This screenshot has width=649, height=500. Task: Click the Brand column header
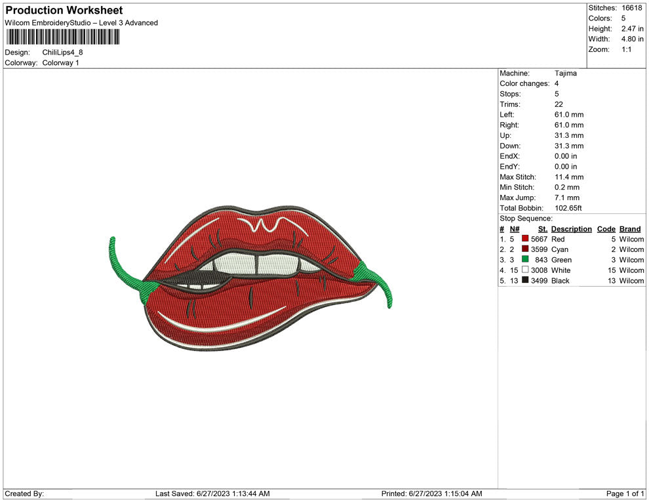pos(629,228)
